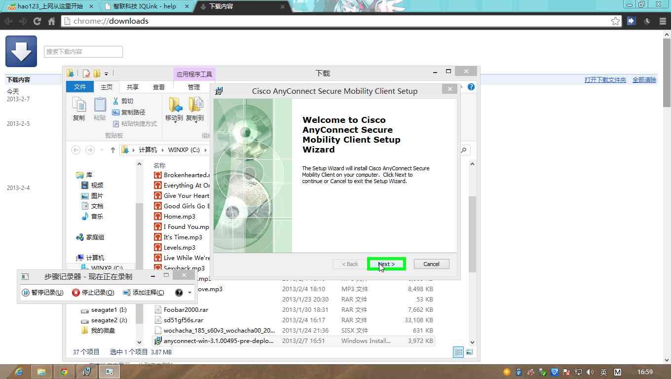
Task: Click new folder icon in Explorer quick access toolbar
Action: (97, 74)
